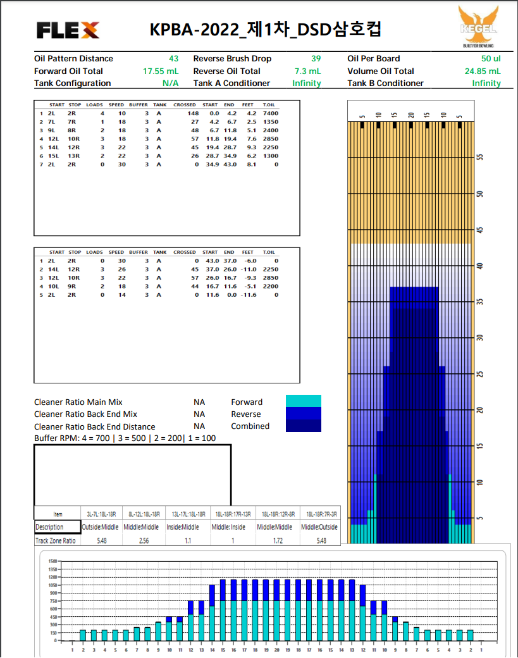Image resolution: width=518 pixels, height=658 pixels.
Task: Click the bar above board 20 in chart
Action: tap(276, 610)
